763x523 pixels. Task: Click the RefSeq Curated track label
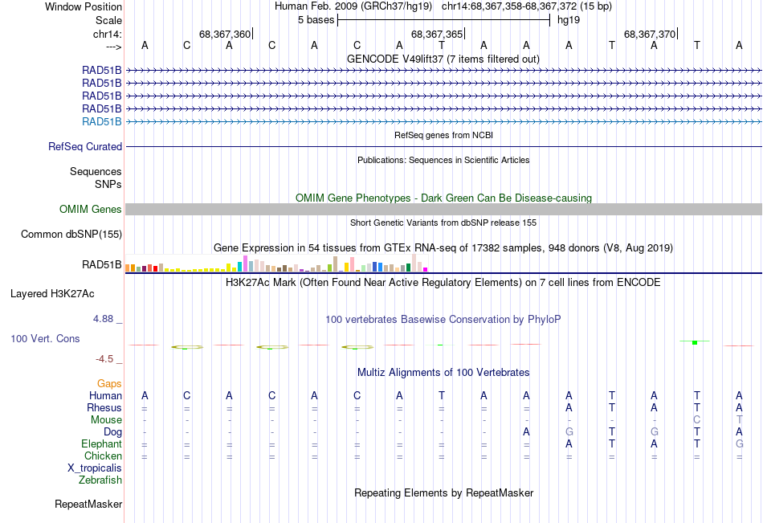85,146
